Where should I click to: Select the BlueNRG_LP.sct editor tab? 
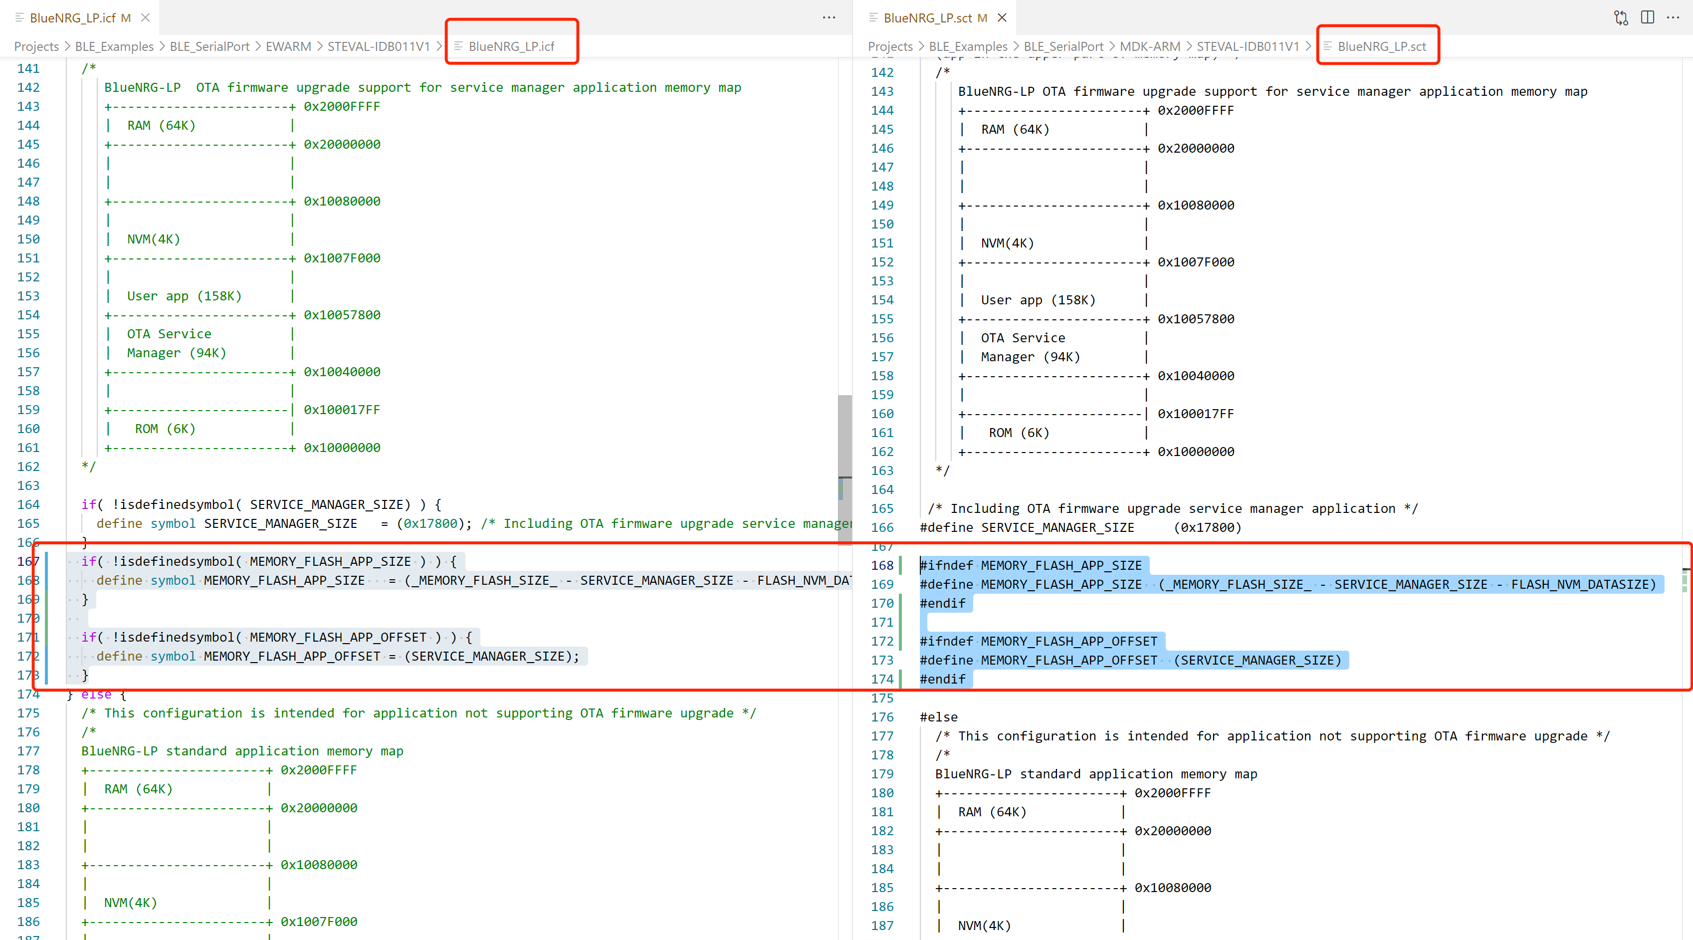click(x=934, y=18)
